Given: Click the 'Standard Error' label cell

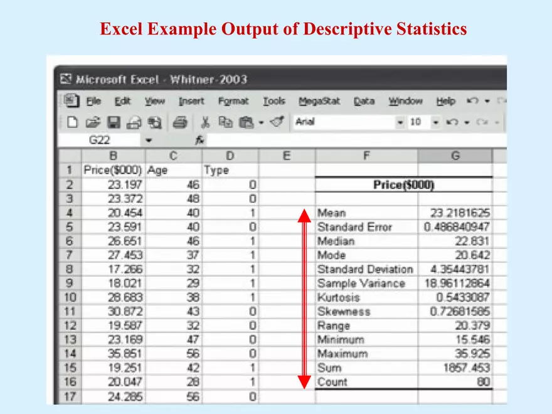Looking at the screenshot, I should click(x=366, y=227).
